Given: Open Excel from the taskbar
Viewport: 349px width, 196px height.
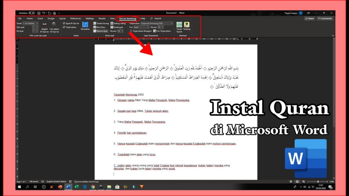Looking at the screenshot, I should pyautogui.click(x=77, y=187).
